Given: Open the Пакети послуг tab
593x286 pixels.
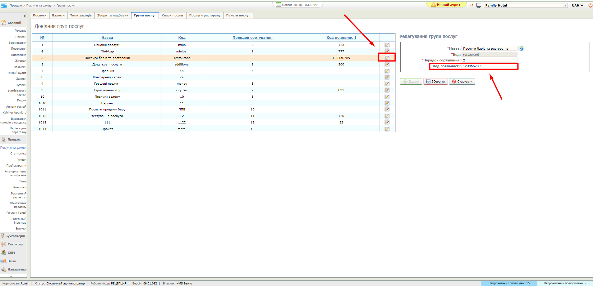Looking at the screenshot, I should 238,16.
